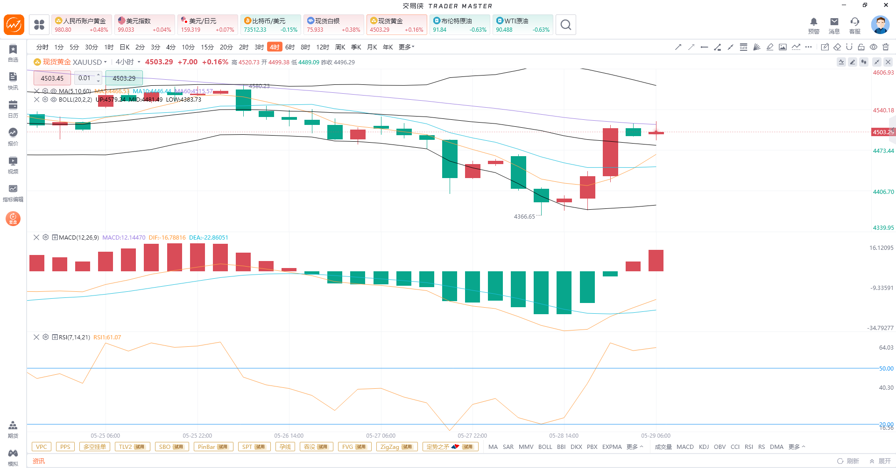Open 快讯 news flash in the sidebar

[x=13, y=81]
